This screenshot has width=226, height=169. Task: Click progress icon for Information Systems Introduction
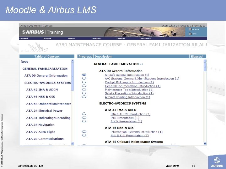(84, 131)
